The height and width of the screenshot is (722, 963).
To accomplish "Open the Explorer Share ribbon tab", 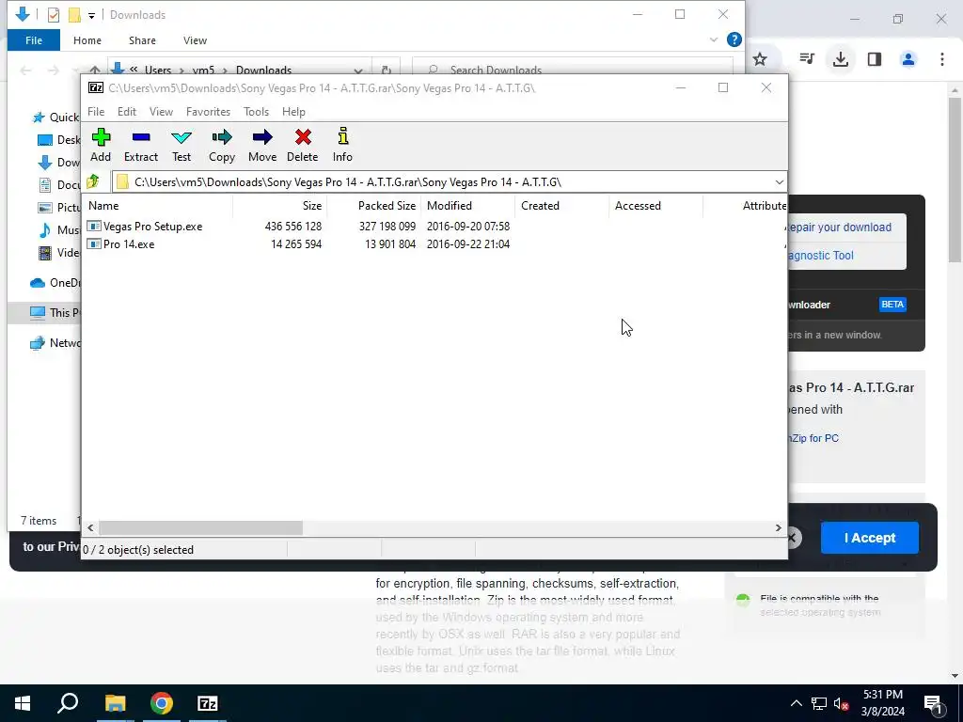I will [x=142, y=40].
